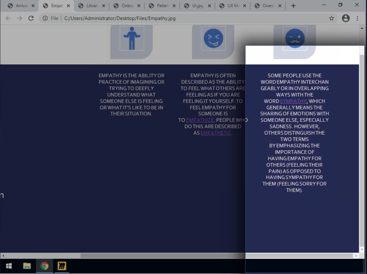Screen dimensions: 367x274
Task: Close the UI.jpg tab
Action: click(x=210, y=6)
